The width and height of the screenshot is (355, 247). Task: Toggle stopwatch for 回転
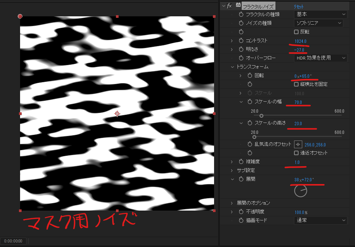tap(250, 76)
